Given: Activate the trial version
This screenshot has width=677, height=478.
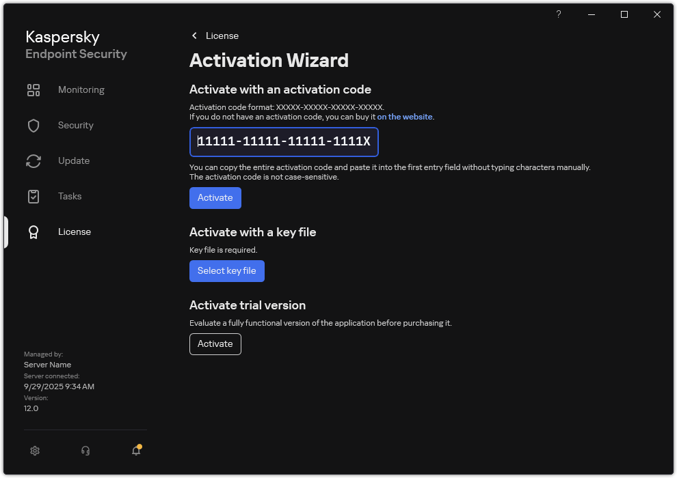Looking at the screenshot, I should pos(215,343).
